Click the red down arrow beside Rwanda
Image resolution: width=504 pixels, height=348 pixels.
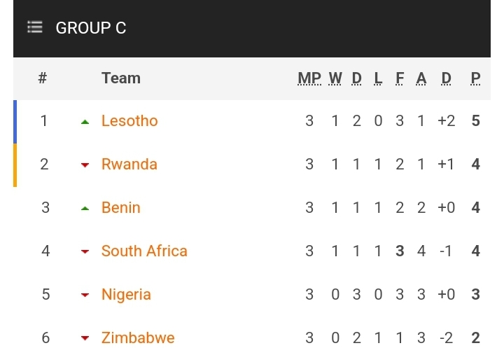point(85,165)
